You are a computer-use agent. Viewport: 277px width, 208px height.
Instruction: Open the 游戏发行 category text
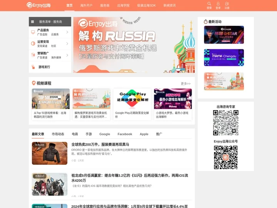[x=44, y=67]
